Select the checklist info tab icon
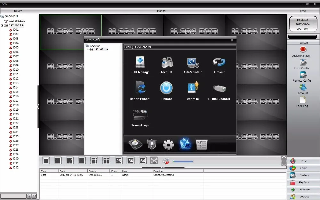This screenshot has width=320, height=200. [x=202, y=145]
